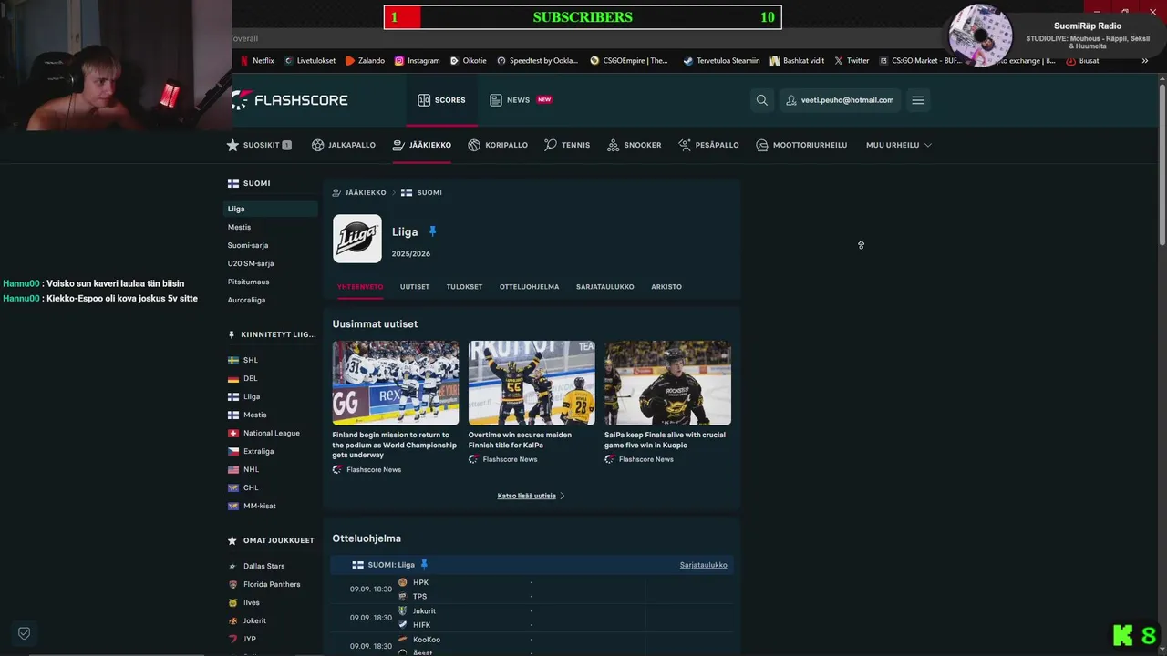Show more bookmarks with the chevron
Viewport: 1167px width, 656px height.
(1145, 61)
